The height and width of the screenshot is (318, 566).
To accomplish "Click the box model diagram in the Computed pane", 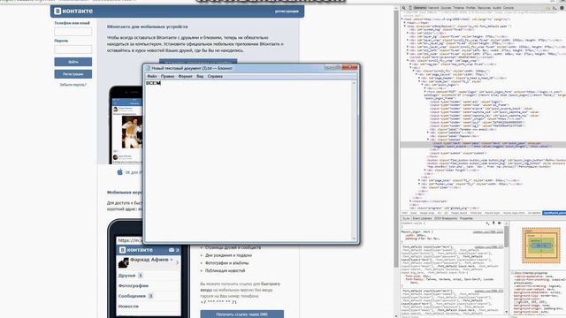I will 540,246.
